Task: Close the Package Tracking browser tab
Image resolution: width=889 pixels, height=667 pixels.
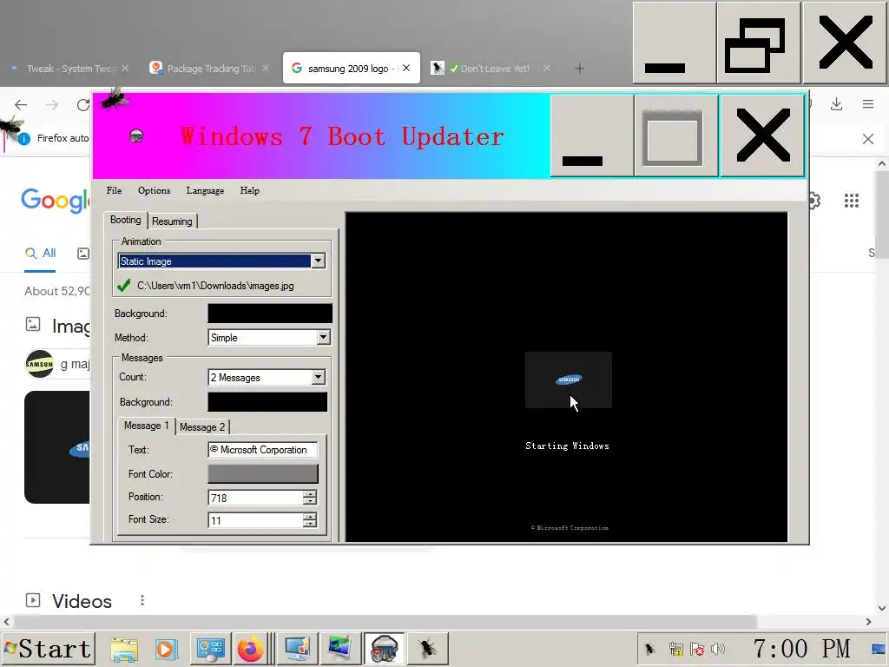Action: pos(266,68)
